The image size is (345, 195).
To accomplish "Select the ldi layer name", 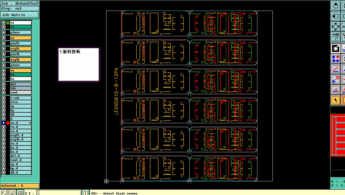I will [21, 88].
